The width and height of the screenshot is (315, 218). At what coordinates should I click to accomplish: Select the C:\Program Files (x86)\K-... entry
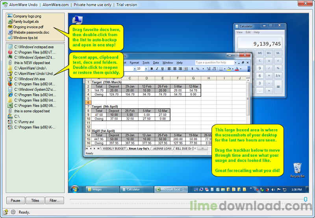[31, 127]
